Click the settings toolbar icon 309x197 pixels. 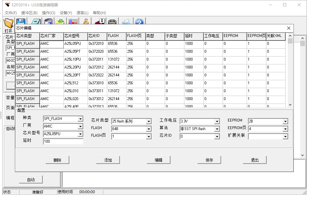(127, 21)
